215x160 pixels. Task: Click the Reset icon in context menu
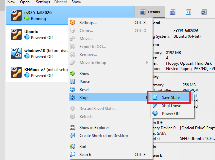(x=73, y=90)
